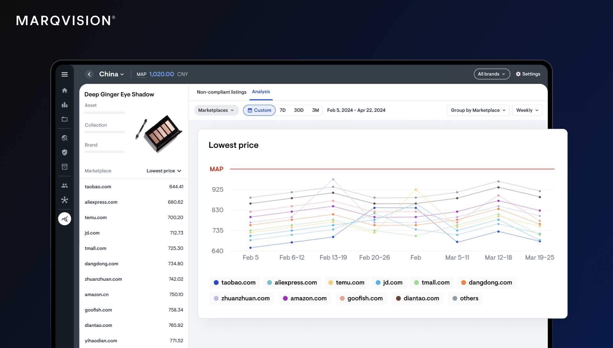Open the hamburger menu icon
613x348 pixels.
pyautogui.click(x=64, y=74)
